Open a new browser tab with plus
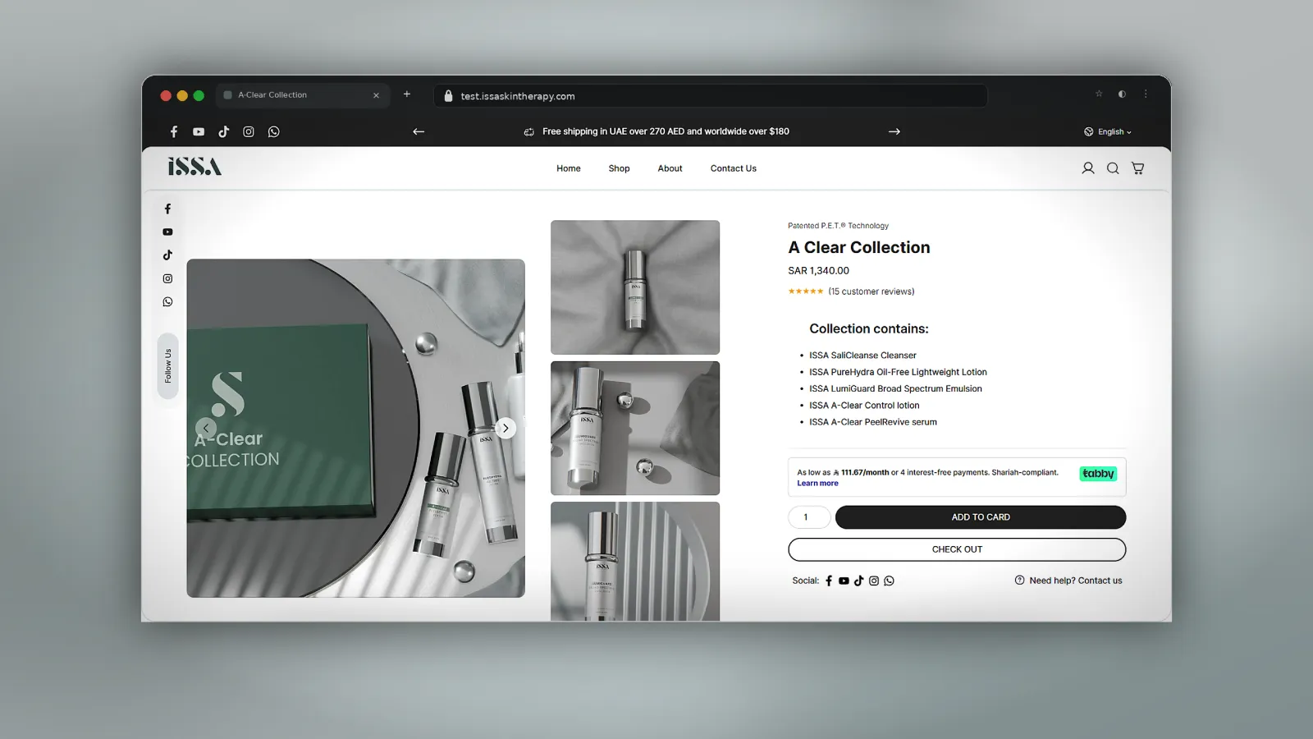Image resolution: width=1313 pixels, height=739 pixels. tap(406, 94)
